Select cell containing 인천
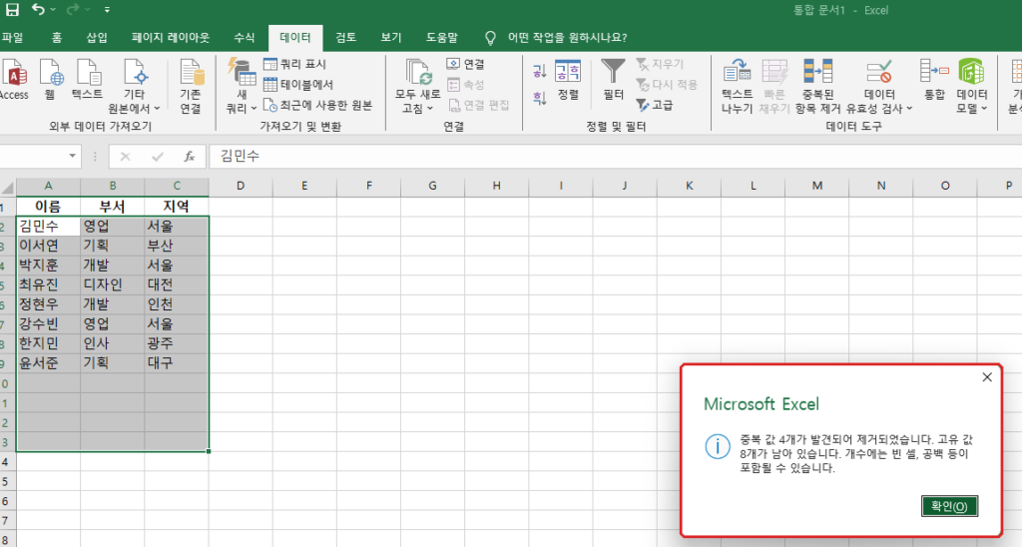Viewport: 1022px width, 547px height. tap(176, 304)
